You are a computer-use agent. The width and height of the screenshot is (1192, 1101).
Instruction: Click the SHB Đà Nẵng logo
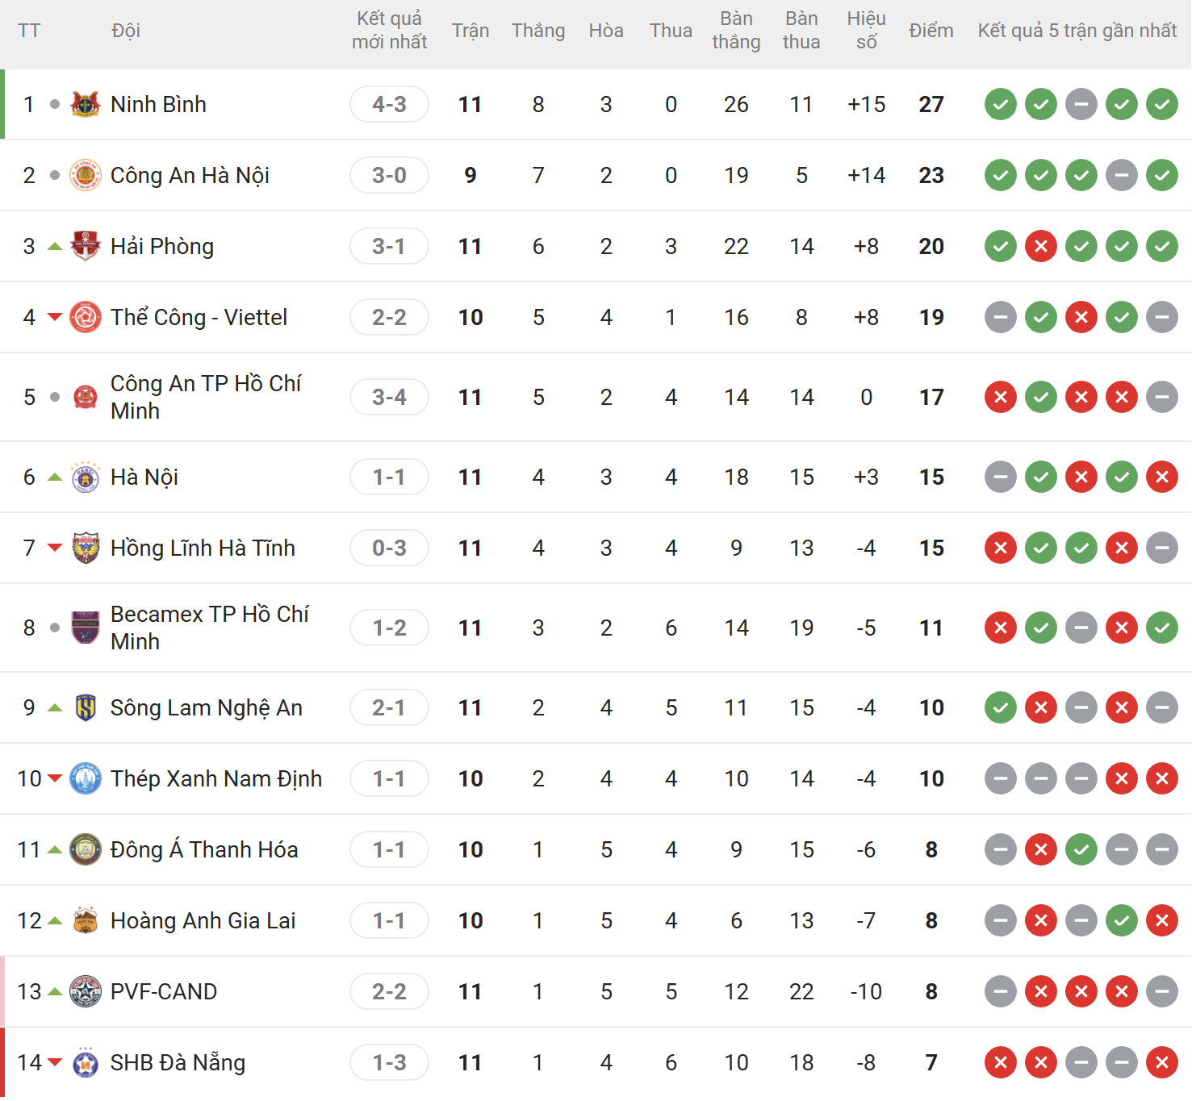85,1062
